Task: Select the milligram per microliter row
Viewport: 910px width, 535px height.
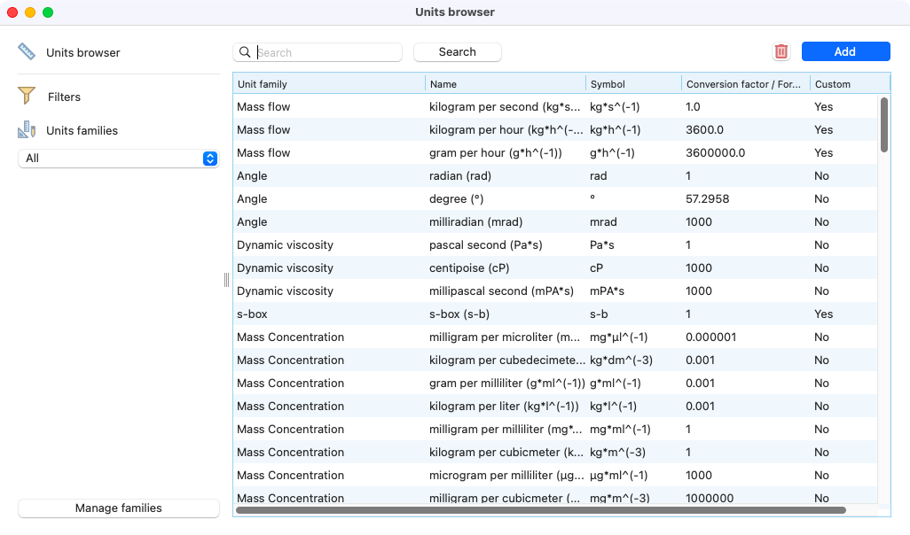Action: (x=555, y=337)
